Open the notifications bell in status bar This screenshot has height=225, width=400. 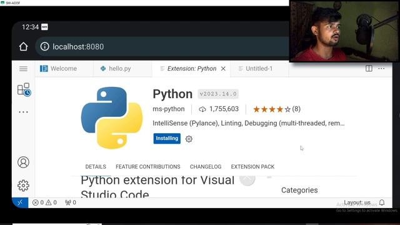click(x=382, y=202)
